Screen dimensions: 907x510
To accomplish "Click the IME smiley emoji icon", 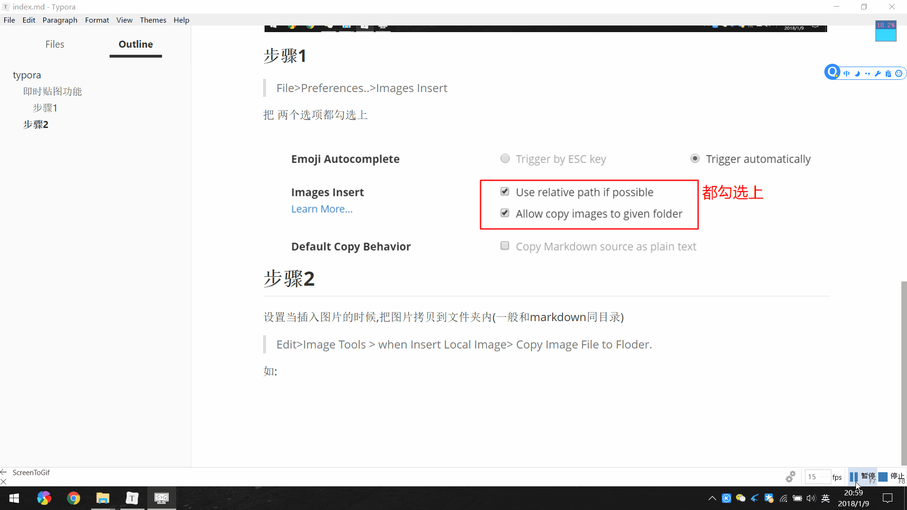I will (x=898, y=74).
